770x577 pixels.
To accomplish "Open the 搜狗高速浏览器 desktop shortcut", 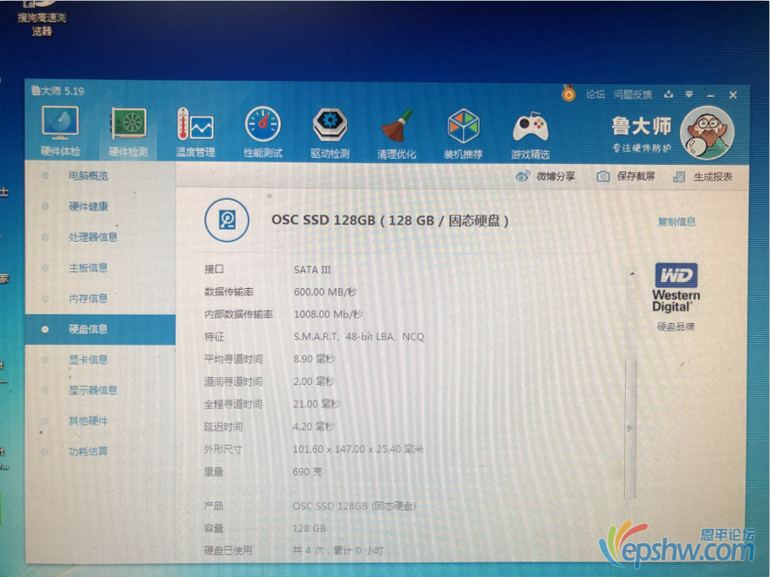I will (42, 18).
